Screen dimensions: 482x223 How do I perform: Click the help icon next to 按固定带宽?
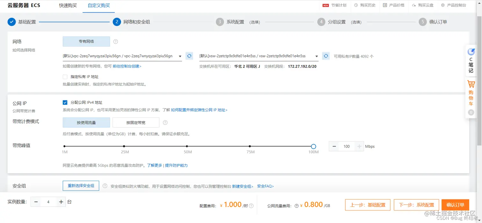point(165,123)
